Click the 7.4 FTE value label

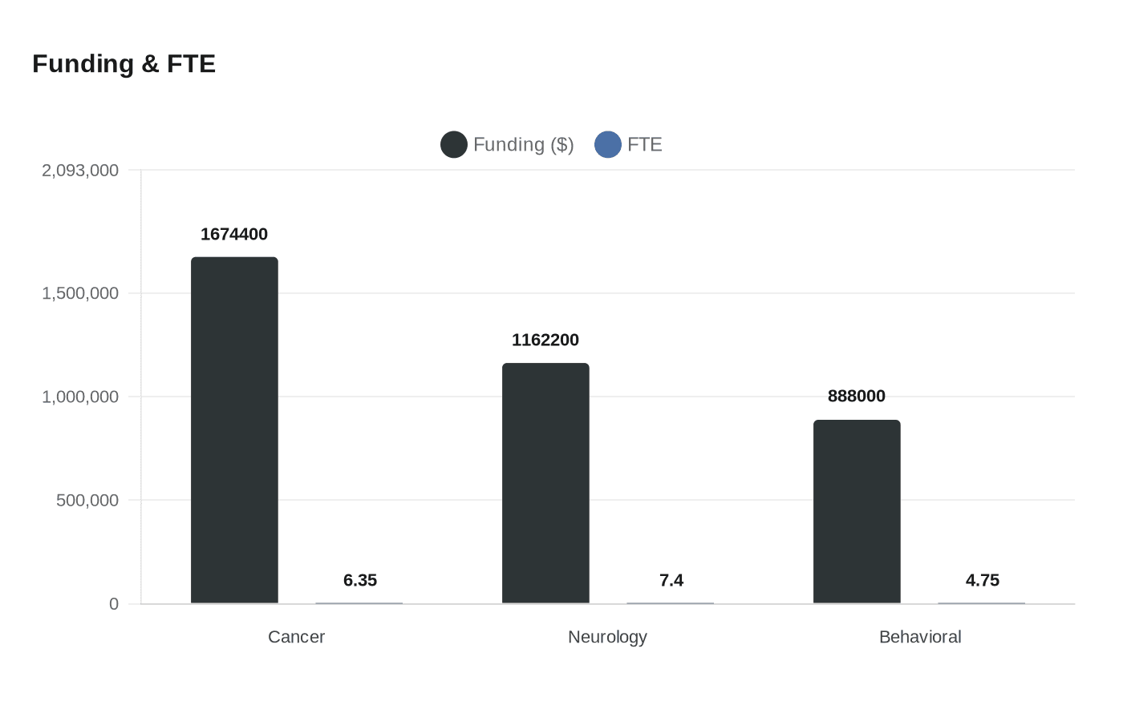pos(671,581)
